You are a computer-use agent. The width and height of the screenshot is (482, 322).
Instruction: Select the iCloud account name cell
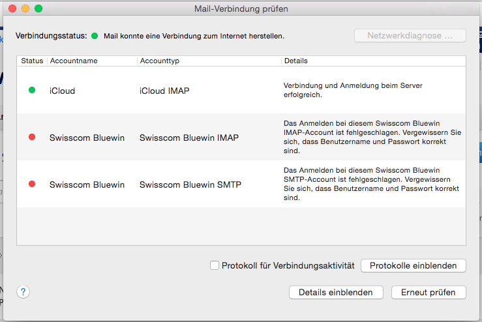pyautogui.click(x=63, y=91)
